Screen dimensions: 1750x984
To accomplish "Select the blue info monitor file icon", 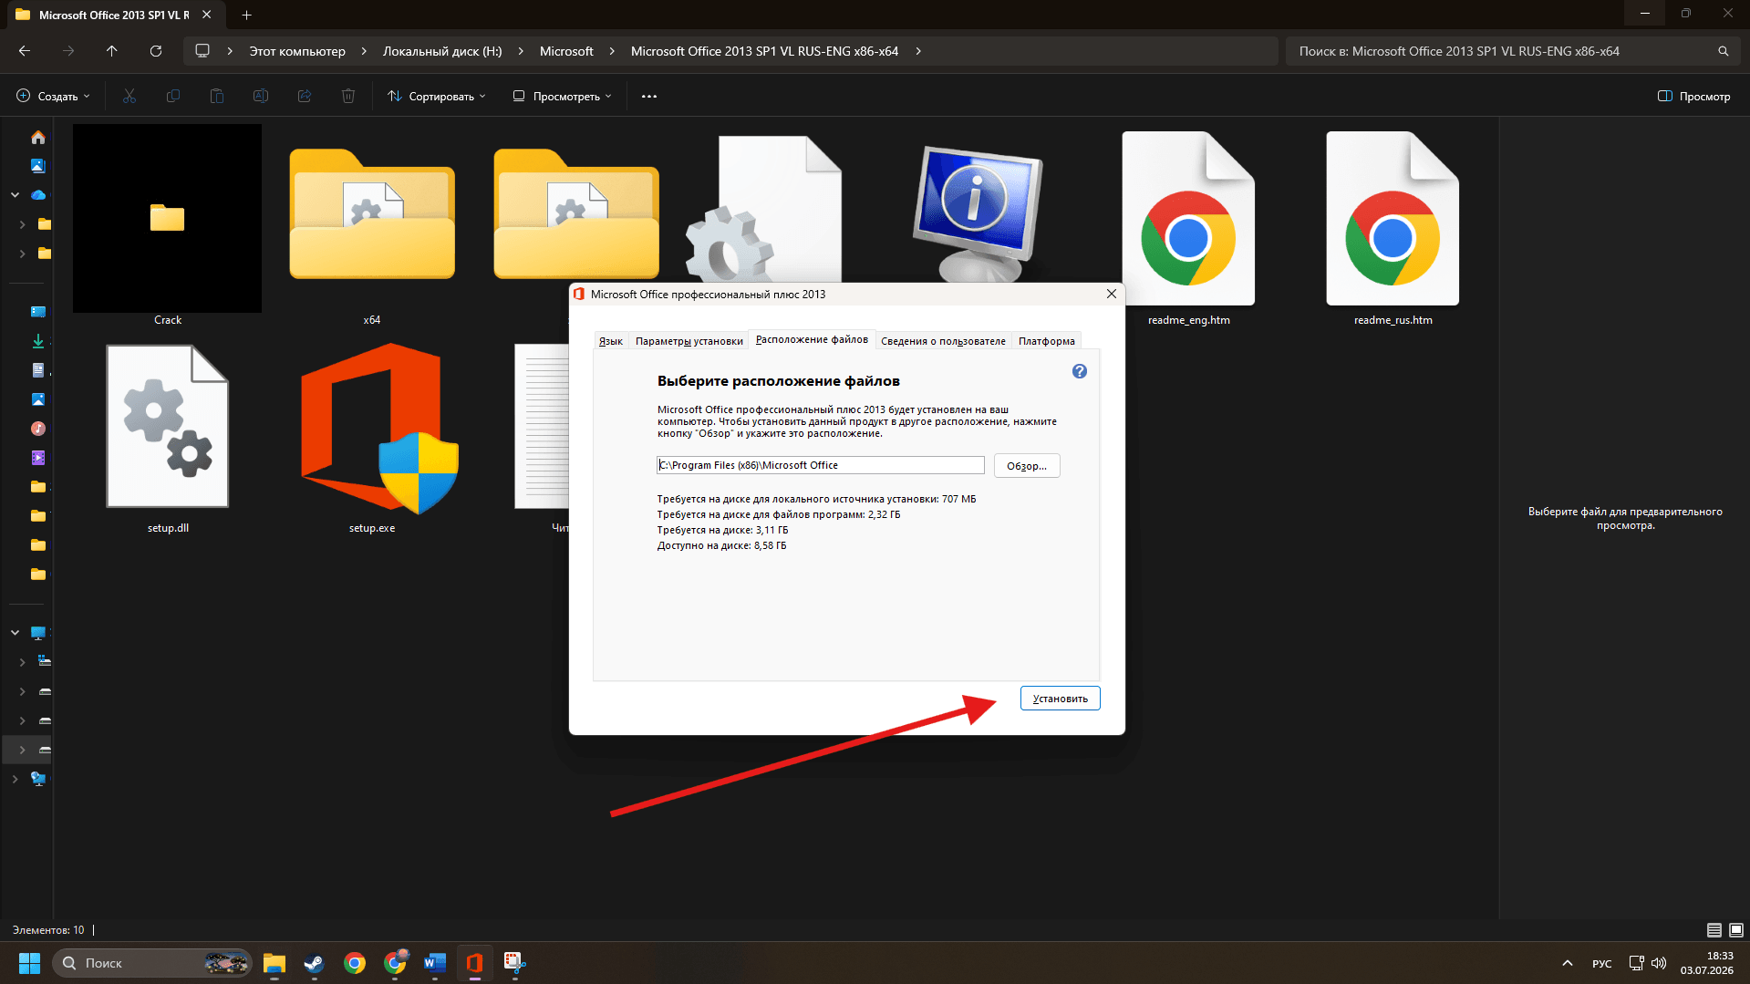I will pyautogui.click(x=978, y=214).
